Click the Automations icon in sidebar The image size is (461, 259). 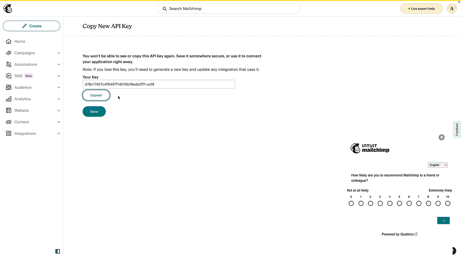tap(9, 64)
